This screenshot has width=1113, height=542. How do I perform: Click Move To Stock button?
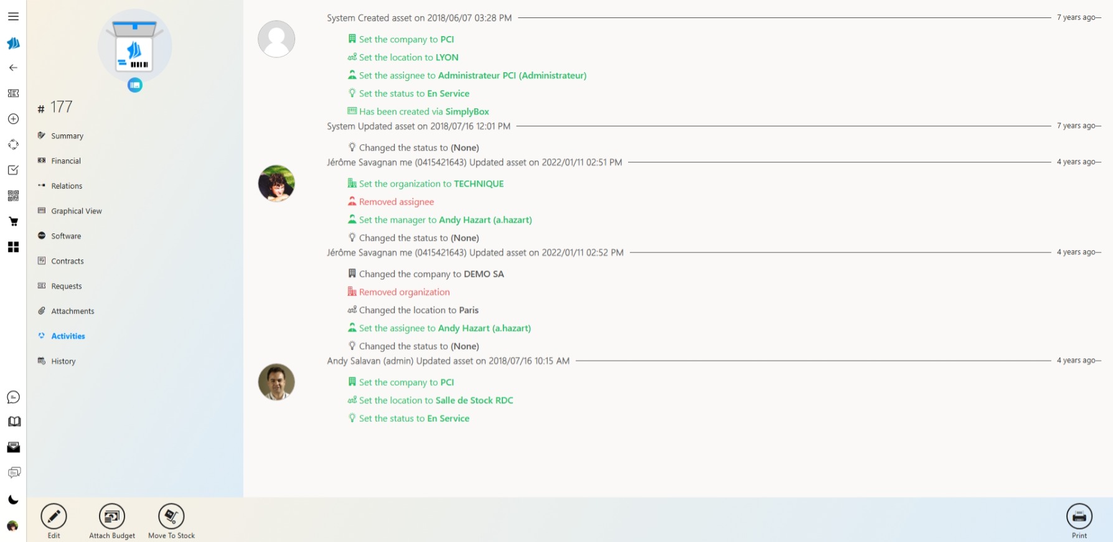(x=171, y=516)
